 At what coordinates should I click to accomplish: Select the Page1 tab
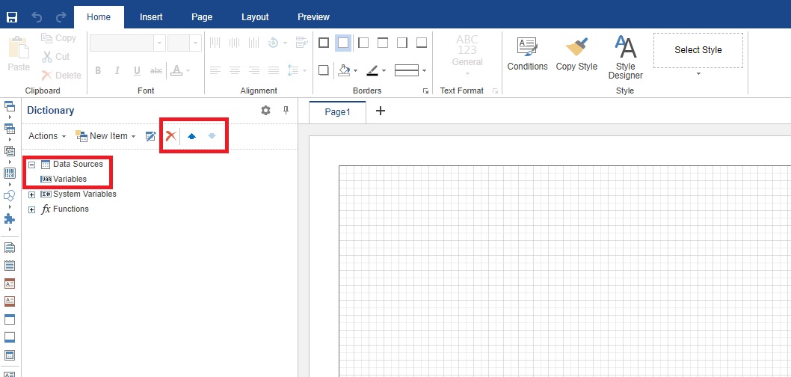click(337, 112)
